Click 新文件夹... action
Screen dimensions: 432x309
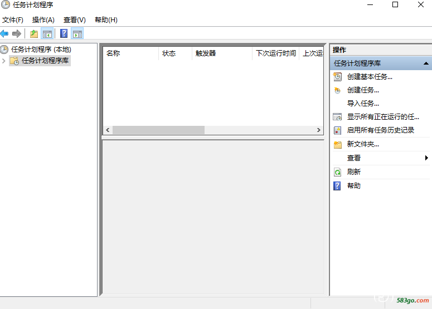coord(363,144)
